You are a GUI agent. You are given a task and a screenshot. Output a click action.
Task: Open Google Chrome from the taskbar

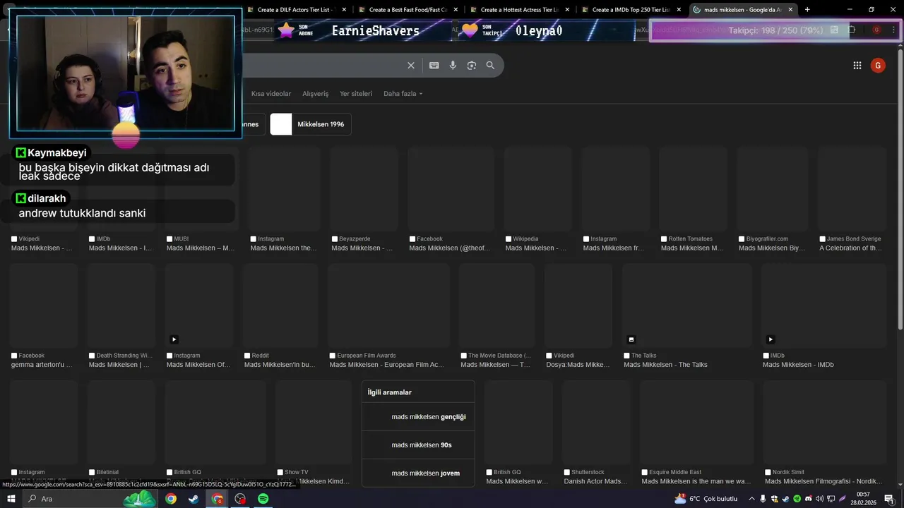coord(171,499)
